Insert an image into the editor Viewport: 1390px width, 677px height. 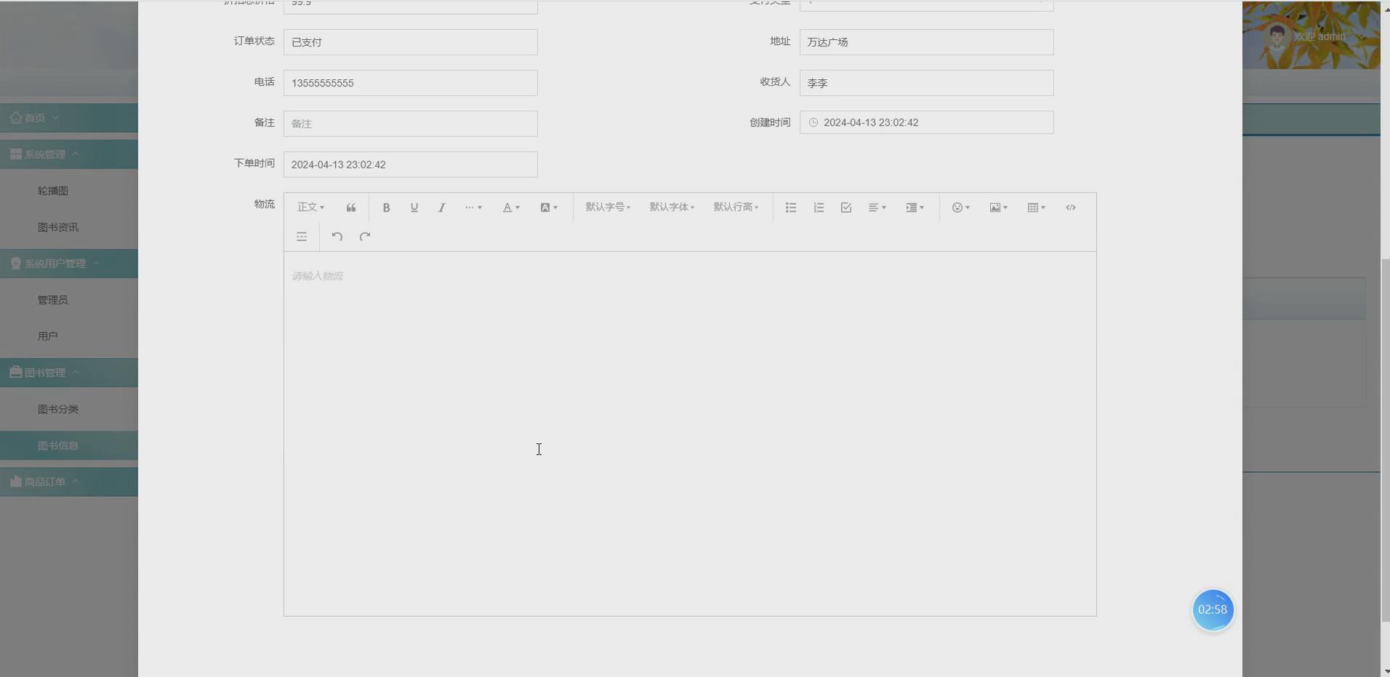[x=997, y=207]
